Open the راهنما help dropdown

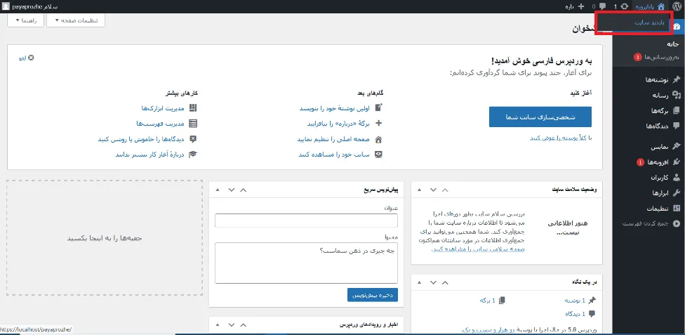[x=26, y=20]
